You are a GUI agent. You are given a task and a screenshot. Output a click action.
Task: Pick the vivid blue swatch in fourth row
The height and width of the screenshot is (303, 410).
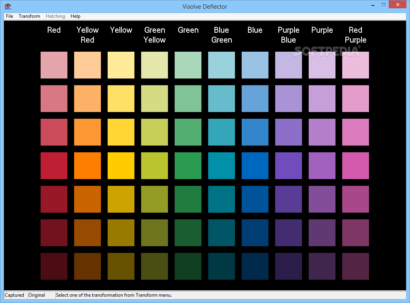[255, 166]
